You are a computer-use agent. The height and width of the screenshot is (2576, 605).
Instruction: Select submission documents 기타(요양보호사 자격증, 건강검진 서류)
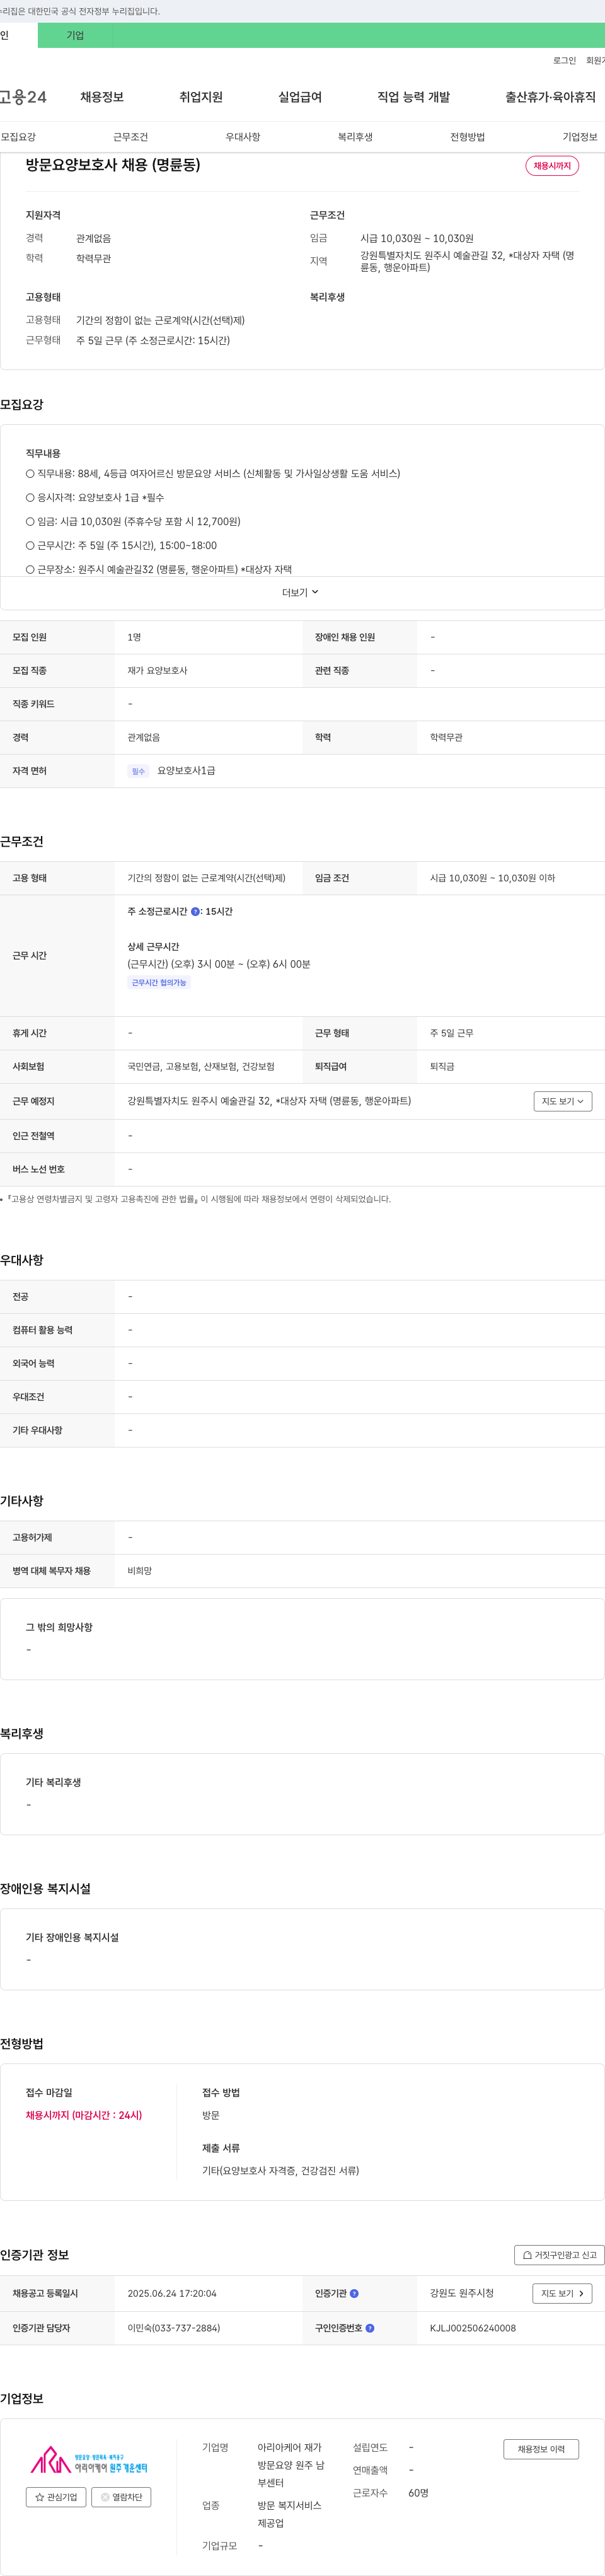coord(281,2171)
